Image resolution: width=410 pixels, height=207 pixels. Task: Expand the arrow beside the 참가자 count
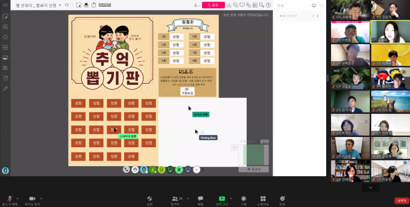coord(188,199)
